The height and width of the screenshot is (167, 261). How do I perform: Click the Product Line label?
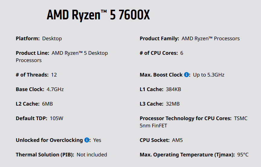(32, 53)
